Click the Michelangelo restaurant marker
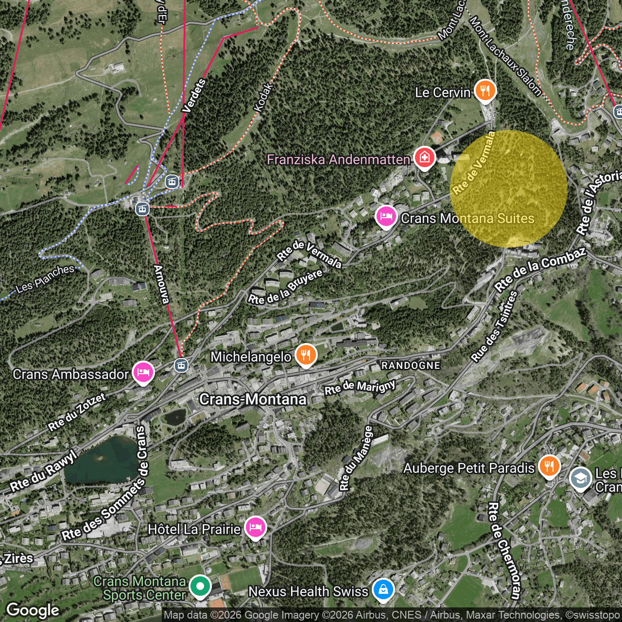The height and width of the screenshot is (622, 622). click(x=306, y=356)
